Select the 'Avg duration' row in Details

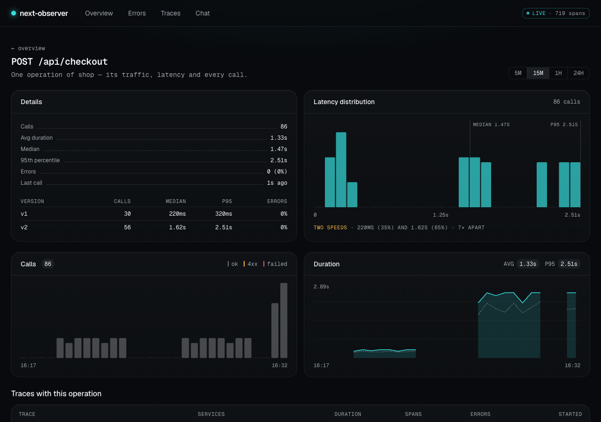pos(154,138)
